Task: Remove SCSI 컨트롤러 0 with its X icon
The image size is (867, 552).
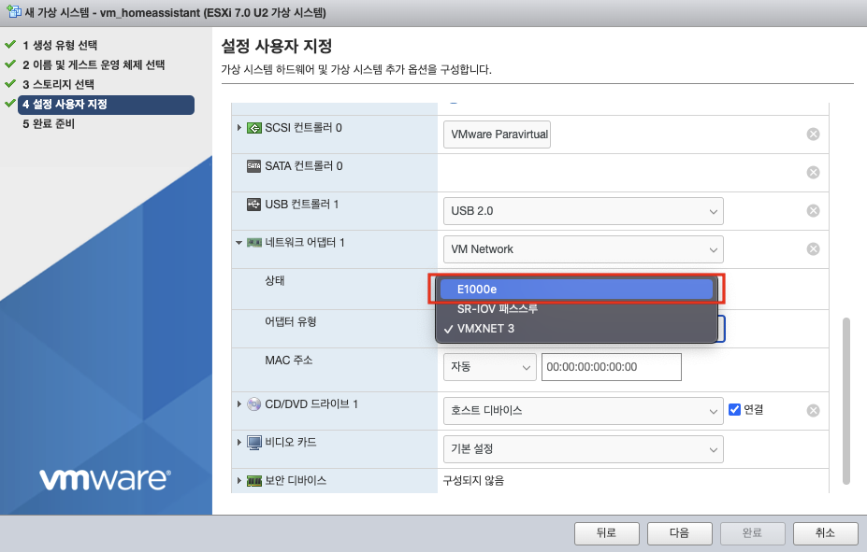Action: tap(813, 134)
